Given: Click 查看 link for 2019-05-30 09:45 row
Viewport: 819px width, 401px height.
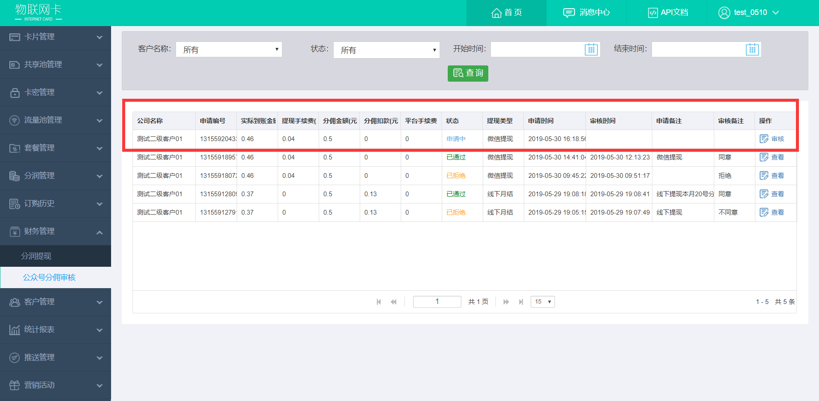Looking at the screenshot, I should click(778, 176).
